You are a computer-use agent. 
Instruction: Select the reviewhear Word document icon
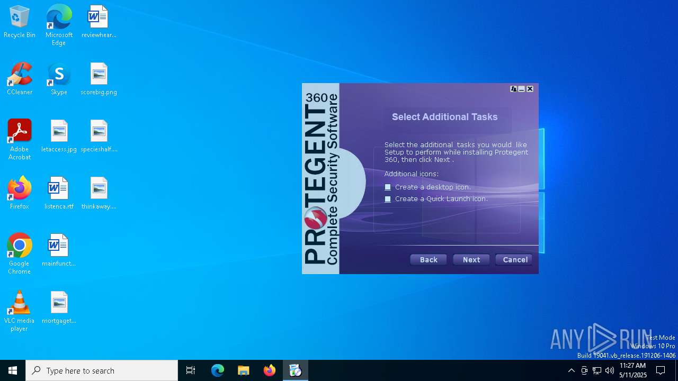99,22
